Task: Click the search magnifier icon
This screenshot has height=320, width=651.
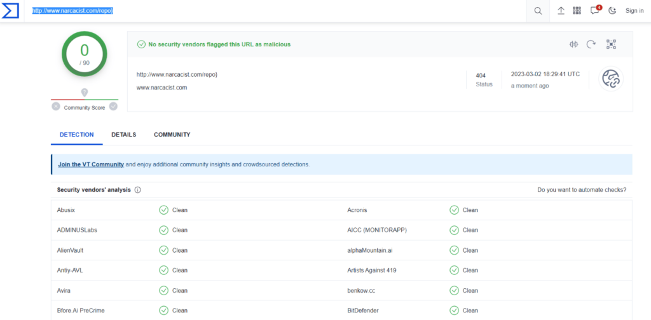Action: [x=538, y=11]
